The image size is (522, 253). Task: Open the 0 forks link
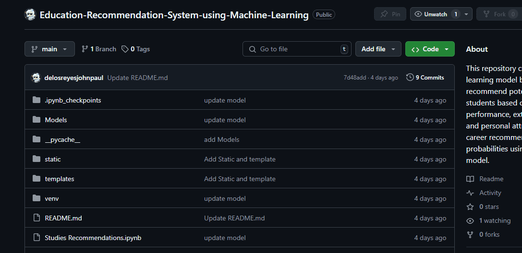pyautogui.click(x=489, y=235)
